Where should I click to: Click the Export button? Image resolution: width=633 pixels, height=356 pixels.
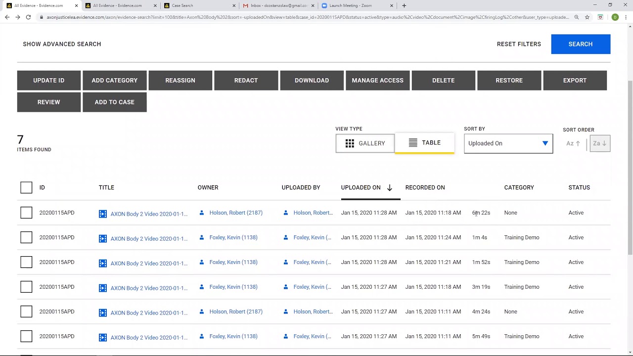coord(575,80)
